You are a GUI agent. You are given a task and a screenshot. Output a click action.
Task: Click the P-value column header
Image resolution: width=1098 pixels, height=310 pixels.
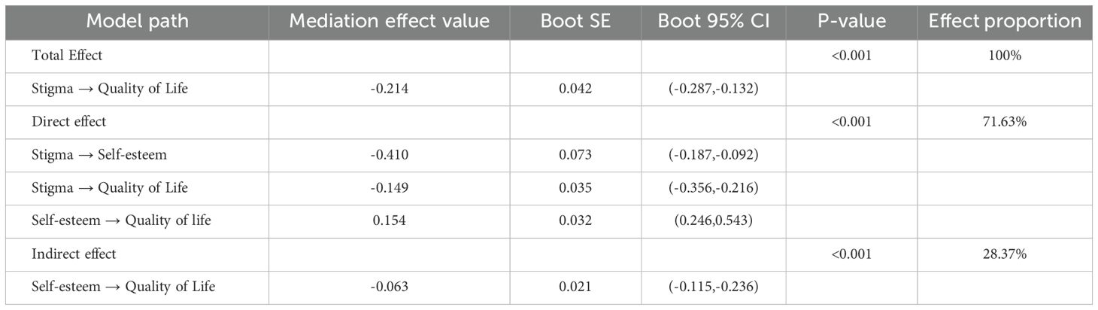852,21
